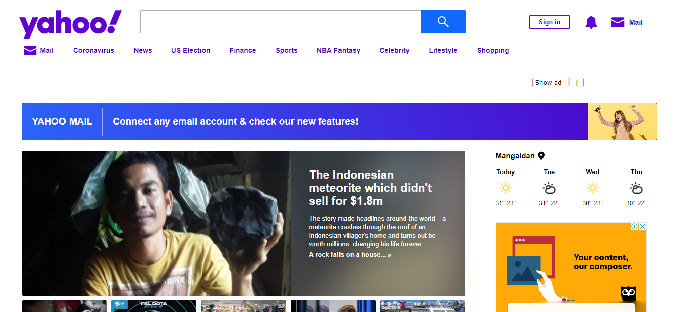Click the magnifier search button
Viewport: 679px width, 312px height.
click(x=443, y=22)
